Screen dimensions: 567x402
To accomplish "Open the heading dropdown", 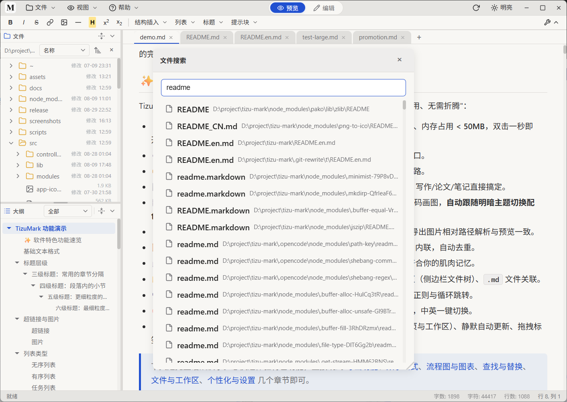I will click(x=213, y=22).
